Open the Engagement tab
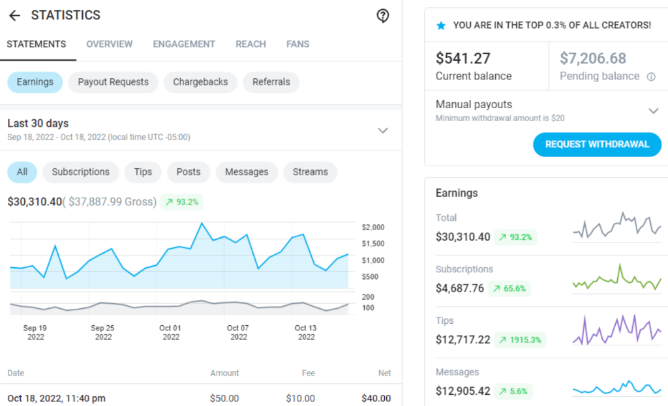The image size is (668, 406). pos(184,44)
